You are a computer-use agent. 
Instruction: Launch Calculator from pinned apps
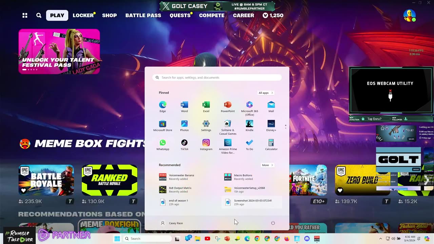271,145
